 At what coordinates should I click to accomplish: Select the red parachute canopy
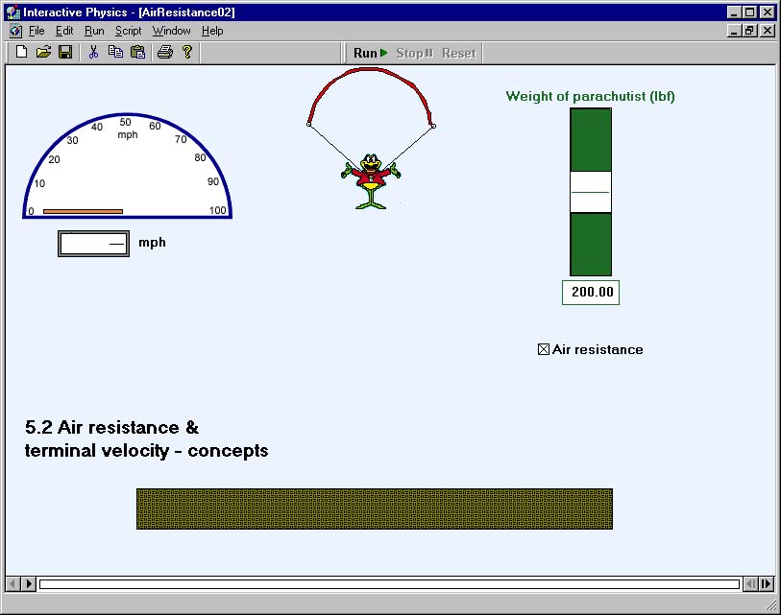[371, 73]
